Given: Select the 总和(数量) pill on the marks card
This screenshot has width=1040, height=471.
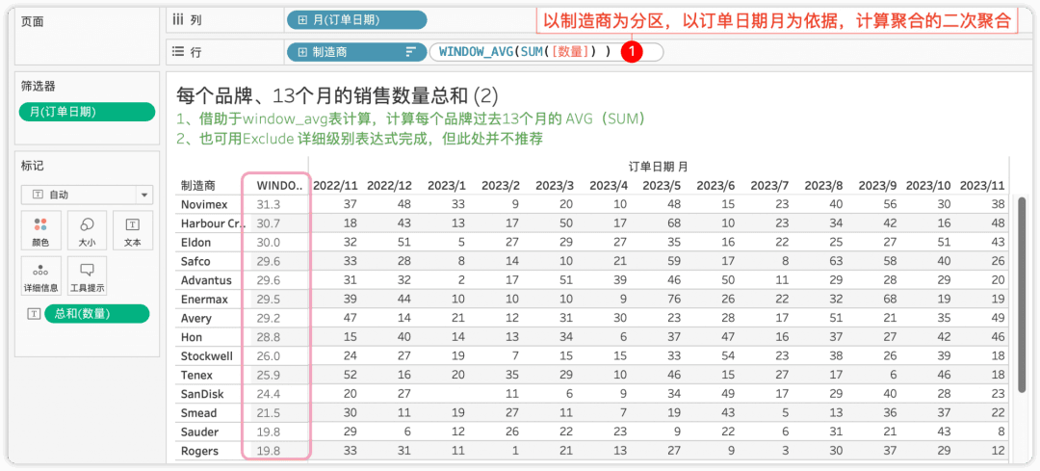Looking at the screenshot, I should [97, 314].
